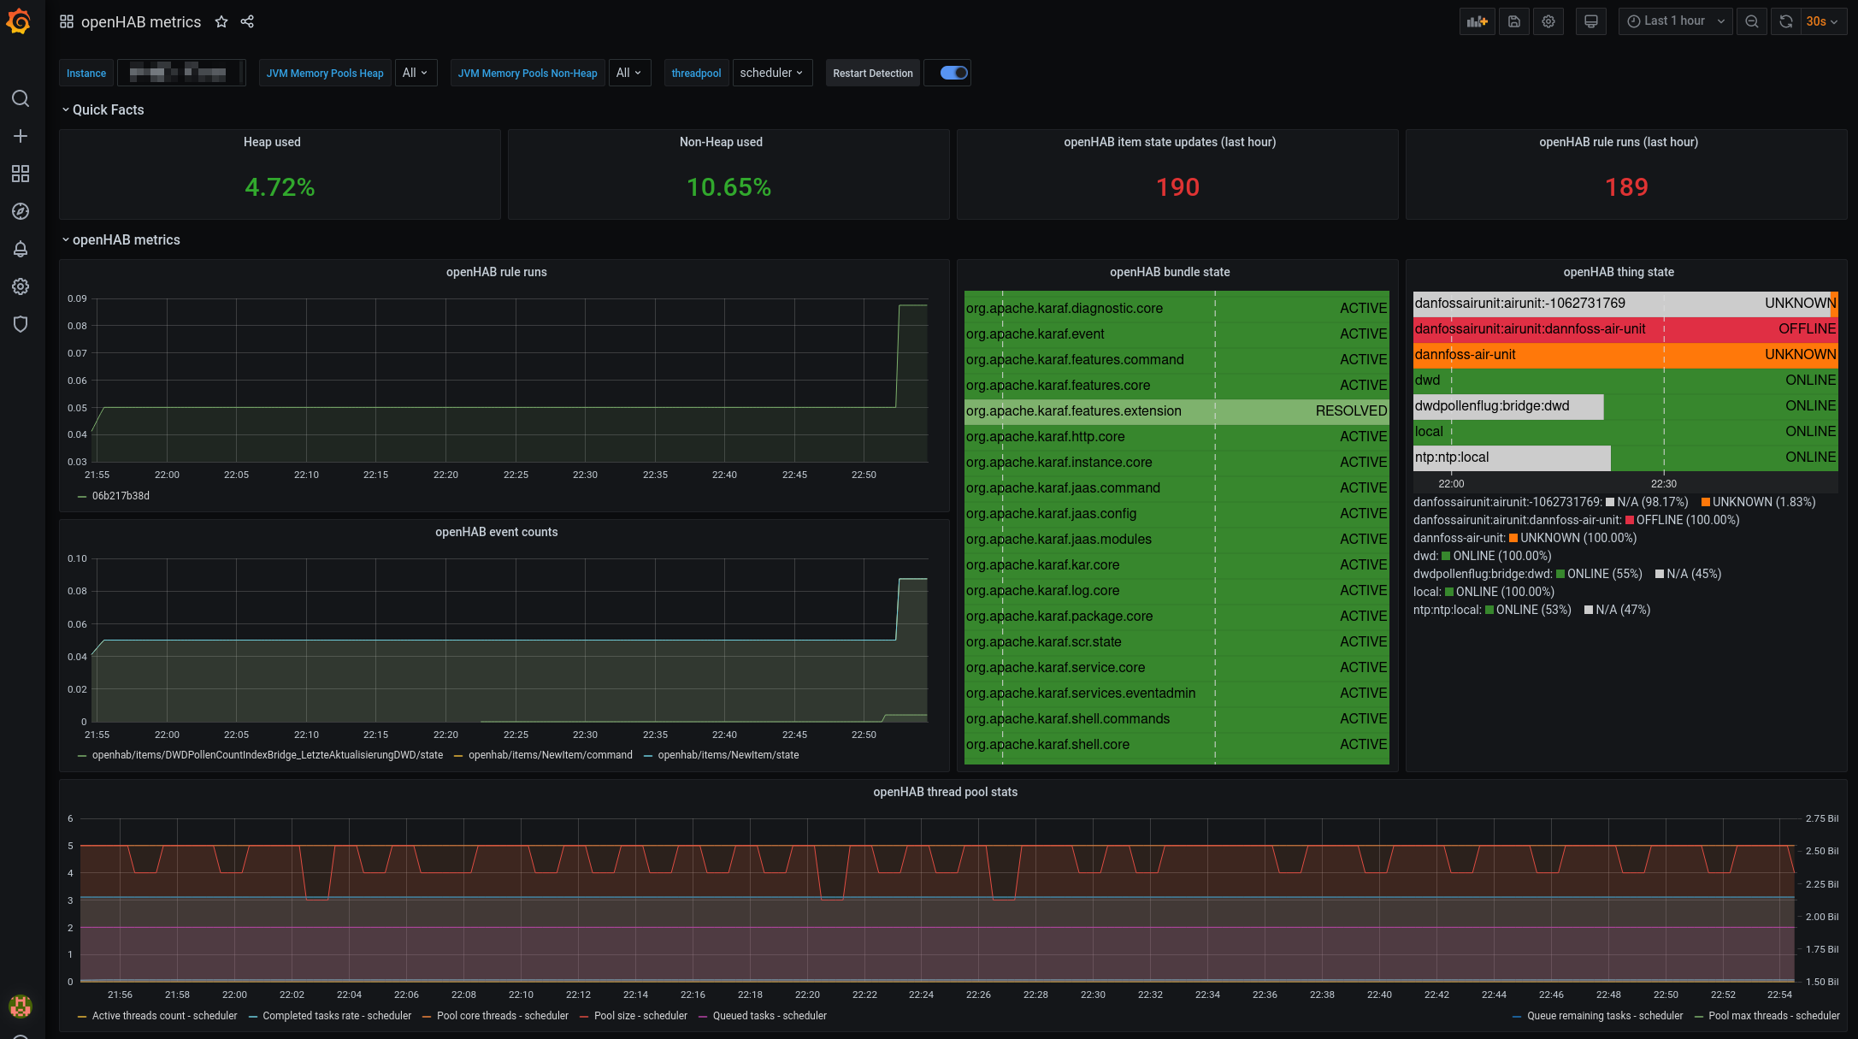Open the Alerting bell icon
Image resolution: width=1858 pixels, height=1039 pixels.
pos(21,249)
